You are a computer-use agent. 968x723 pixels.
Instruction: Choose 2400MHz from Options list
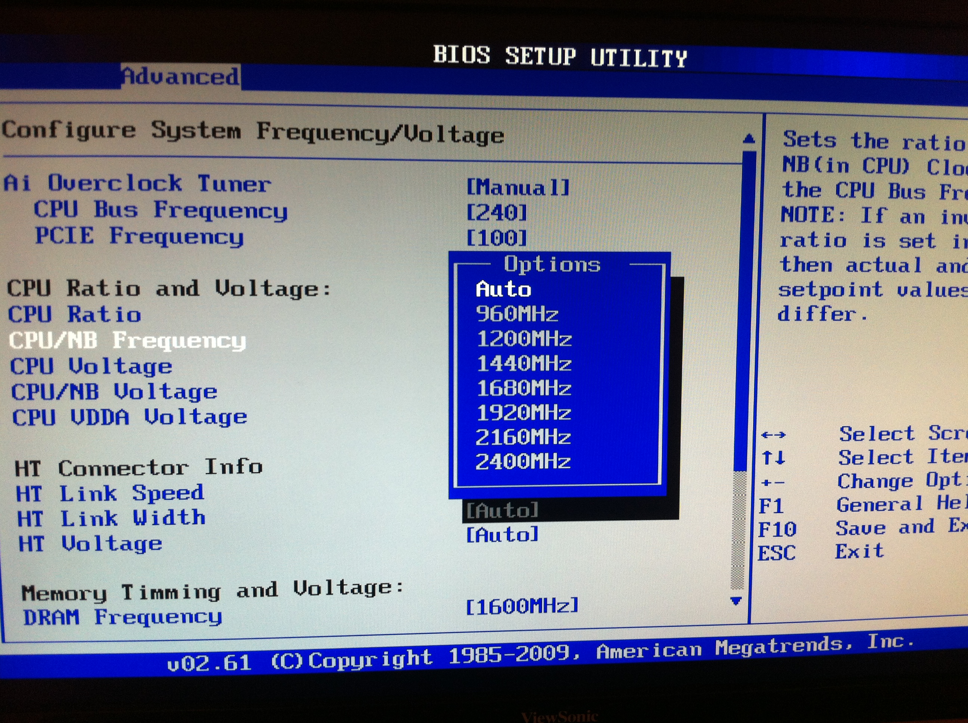point(523,462)
